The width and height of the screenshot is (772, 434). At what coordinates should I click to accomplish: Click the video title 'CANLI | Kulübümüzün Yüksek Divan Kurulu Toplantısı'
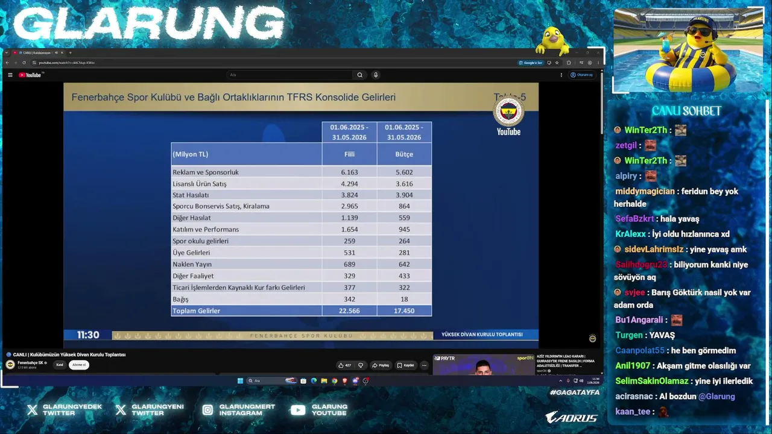tap(69, 354)
